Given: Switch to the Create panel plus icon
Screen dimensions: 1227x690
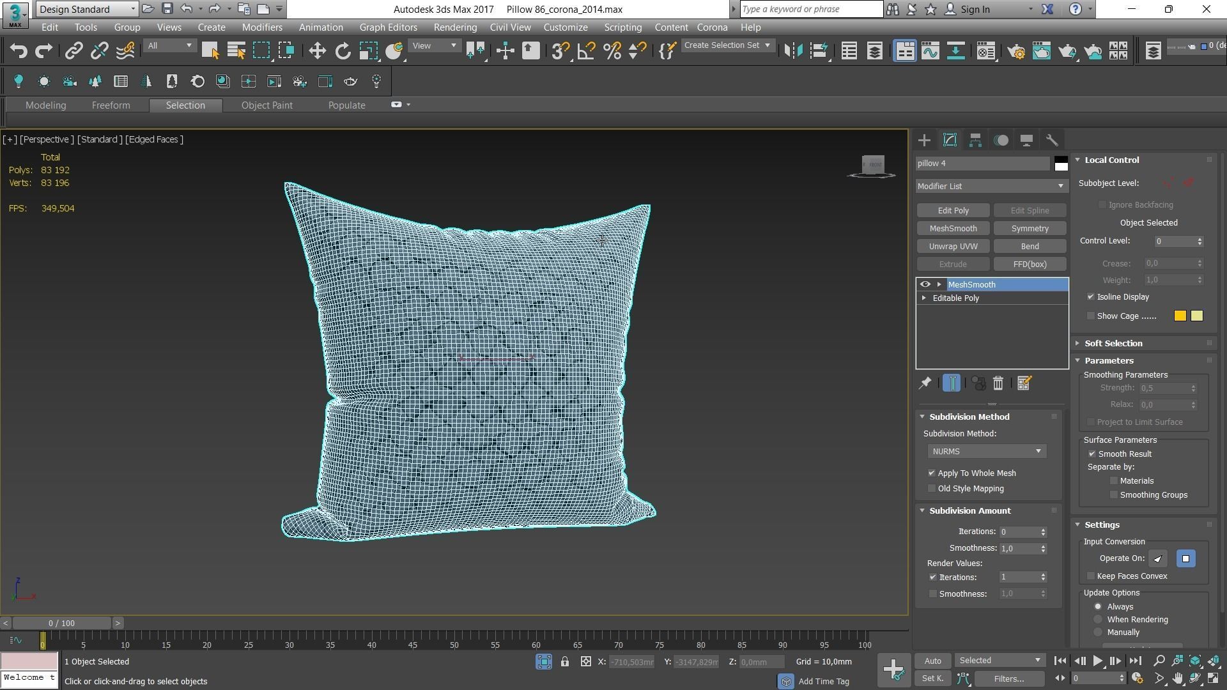Looking at the screenshot, I should point(924,141).
